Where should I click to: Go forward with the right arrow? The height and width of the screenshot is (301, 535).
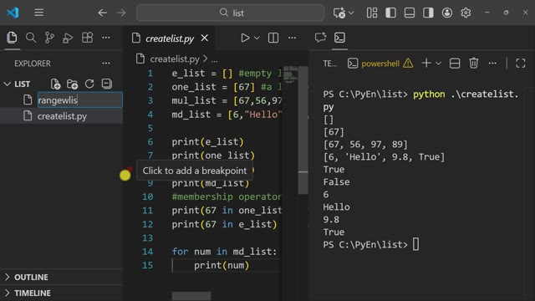point(121,13)
